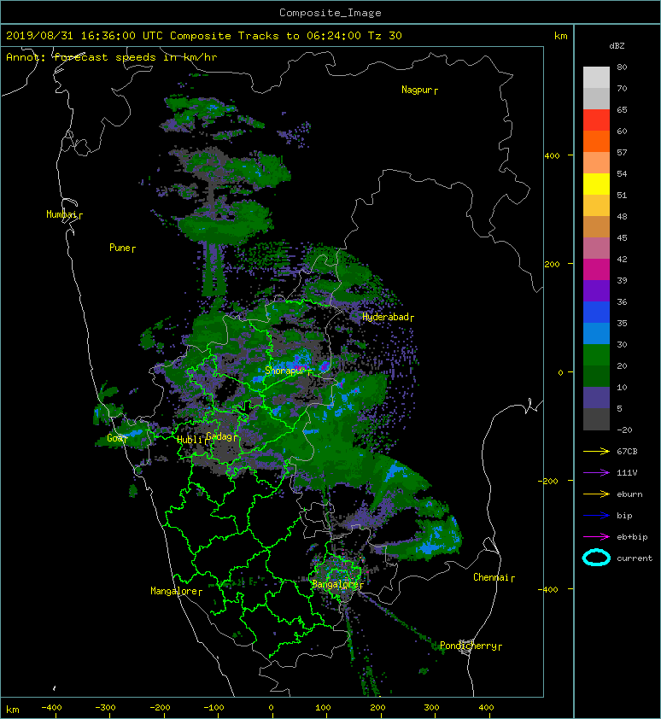Select the light grey 70–80 dBZ swatch
661x719 pixels.
coord(596,77)
